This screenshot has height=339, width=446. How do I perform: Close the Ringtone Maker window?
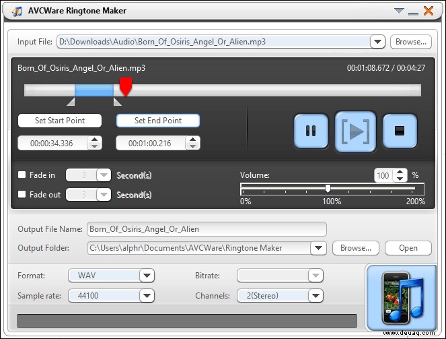(x=429, y=11)
